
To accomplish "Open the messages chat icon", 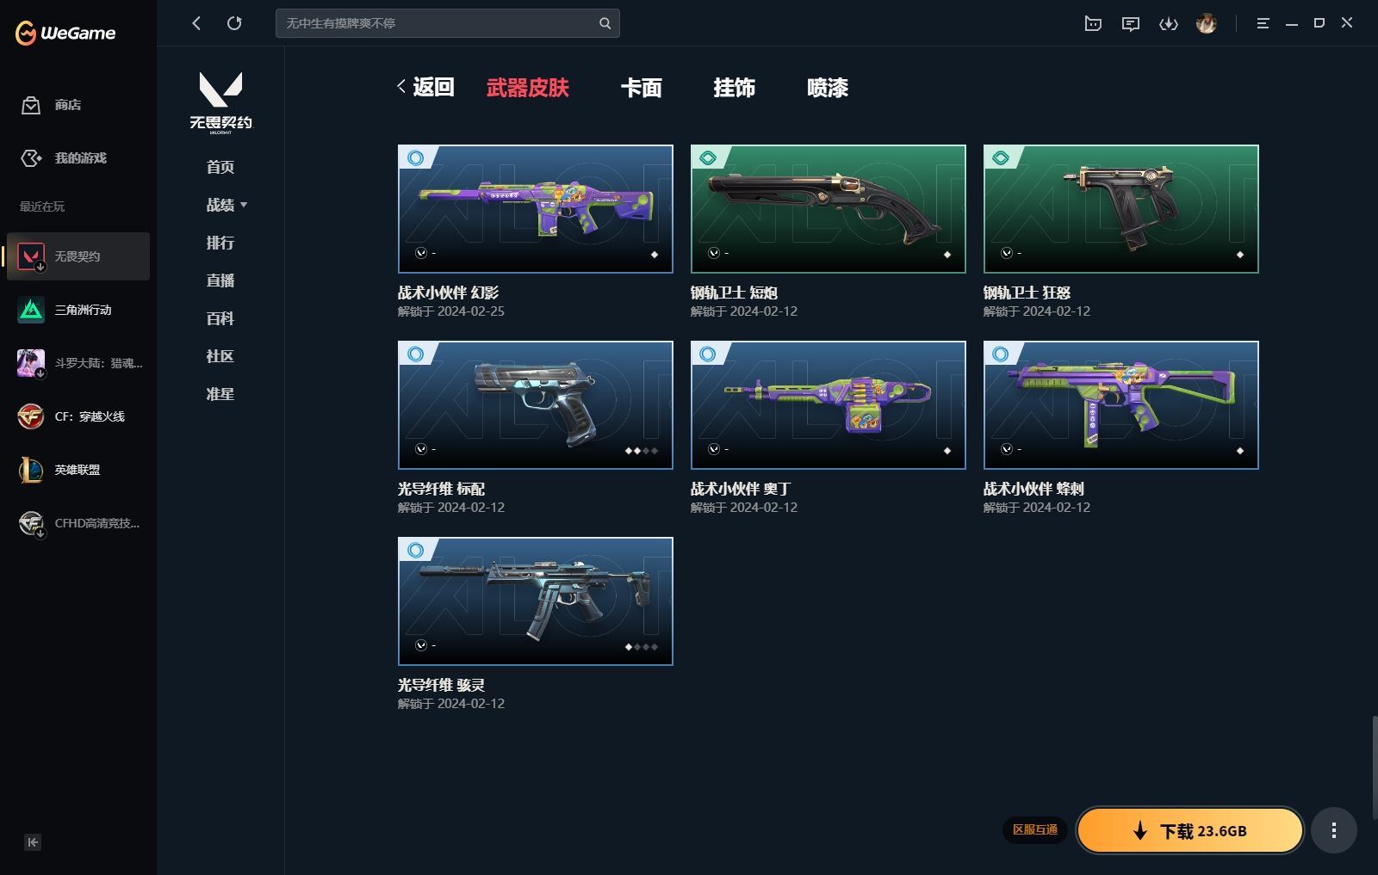I will (x=1130, y=24).
